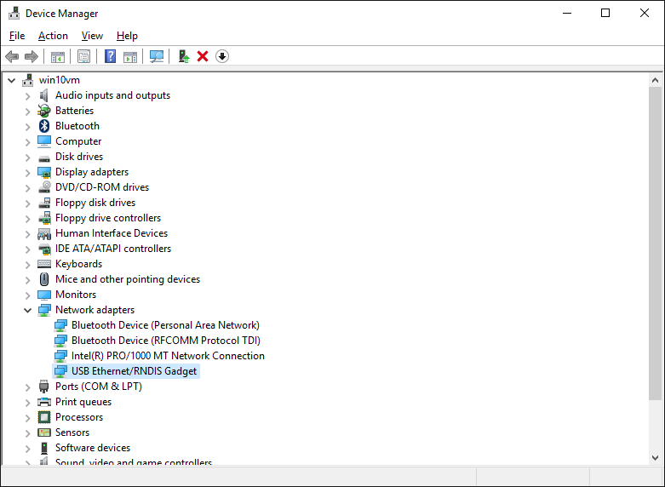Select Bluetooth Device (RFCOMM Protocol TDI)

[166, 341]
